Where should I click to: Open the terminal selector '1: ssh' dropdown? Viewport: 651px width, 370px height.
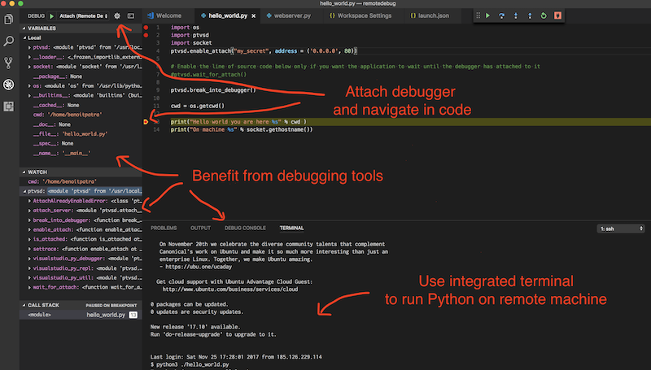click(x=621, y=229)
